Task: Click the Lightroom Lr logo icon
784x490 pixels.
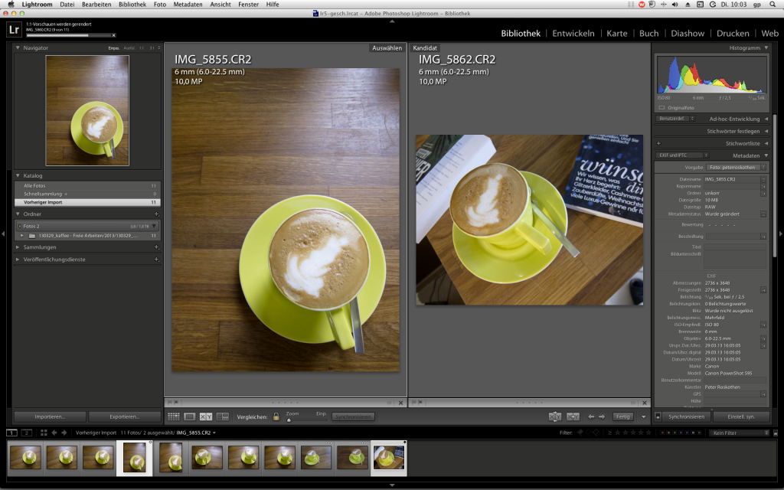Action: [12, 29]
